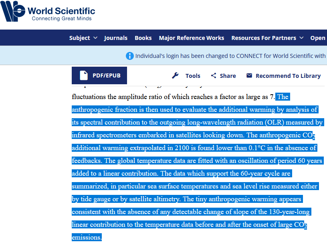
Task: Open the Journals menu item
Action: [116, 38]
